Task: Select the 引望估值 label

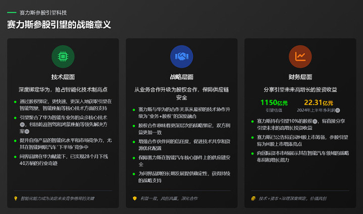Action: pyautogui.click(x=274, y=110)
